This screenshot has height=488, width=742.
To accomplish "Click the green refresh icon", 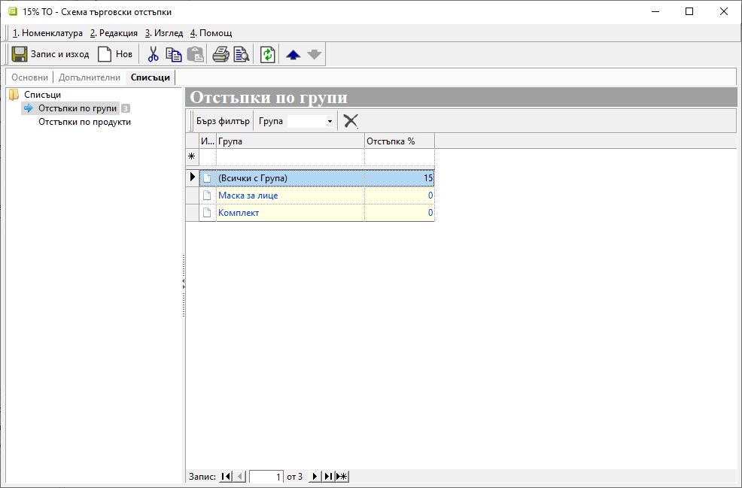I will coord(267,54).
